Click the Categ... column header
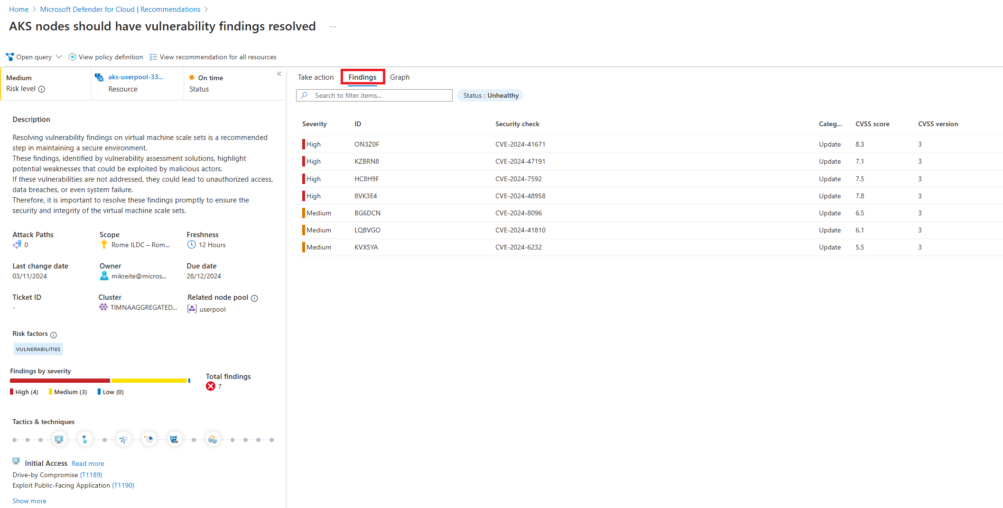This screenshot has height=508, width=1003. 830,124
